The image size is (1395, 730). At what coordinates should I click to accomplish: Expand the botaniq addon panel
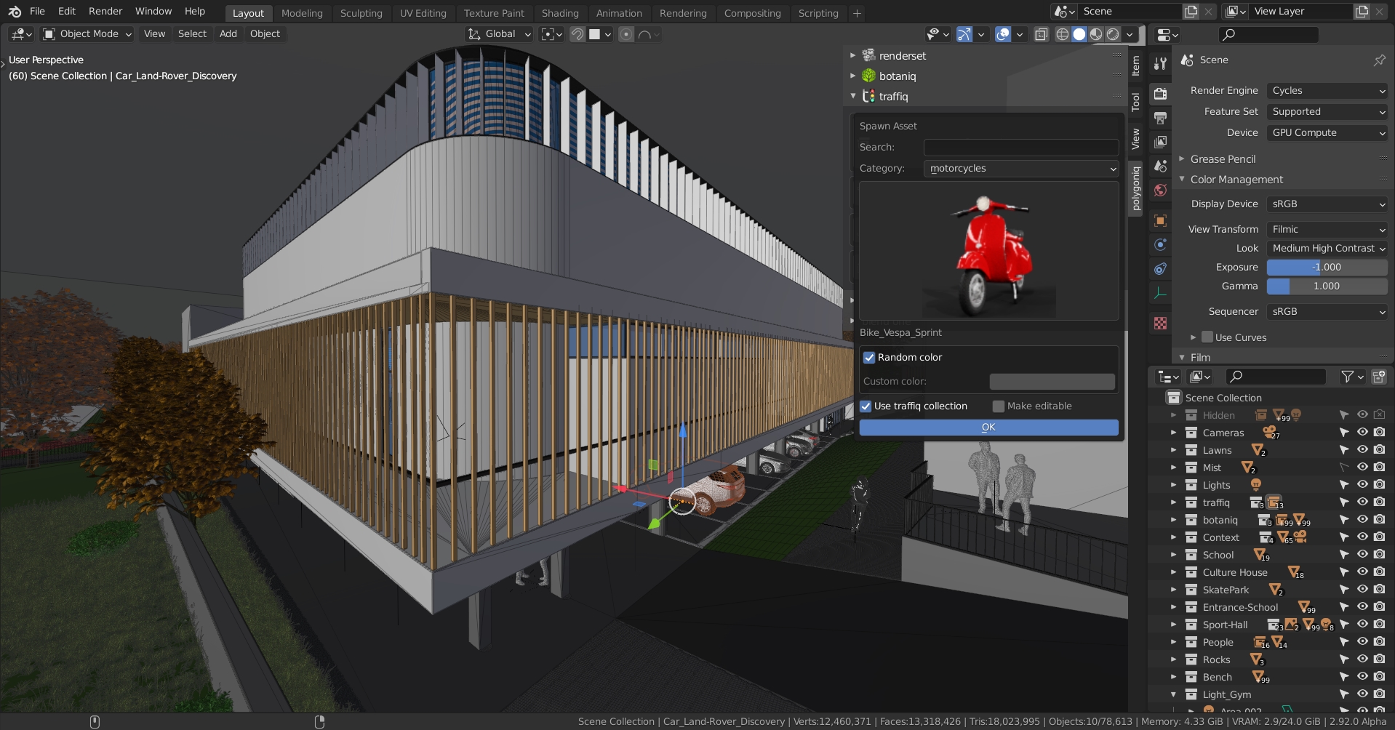(x=853, y=76)
